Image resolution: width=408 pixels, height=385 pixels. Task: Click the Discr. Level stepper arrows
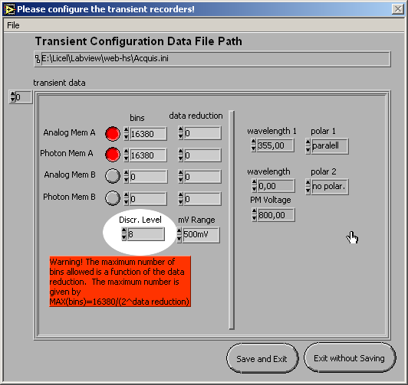124,234
